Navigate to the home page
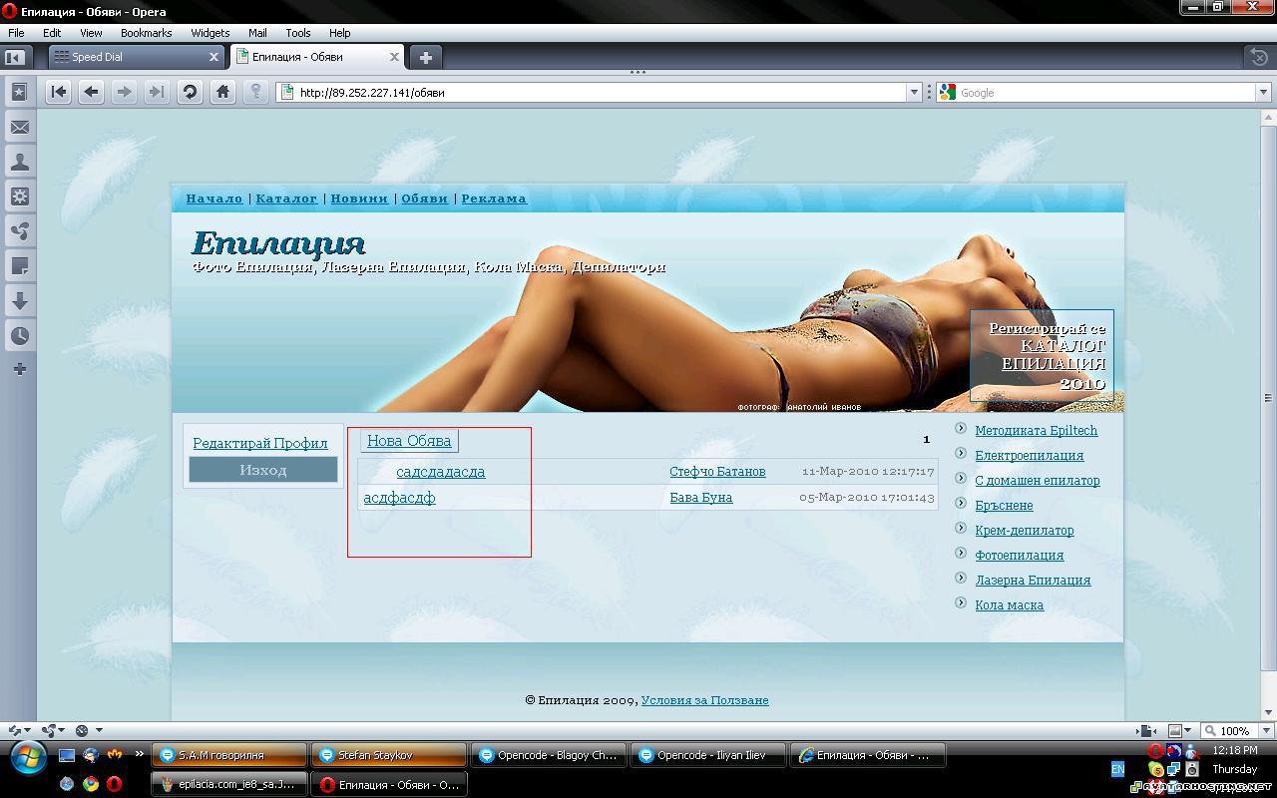 click(x=223, y=92)
